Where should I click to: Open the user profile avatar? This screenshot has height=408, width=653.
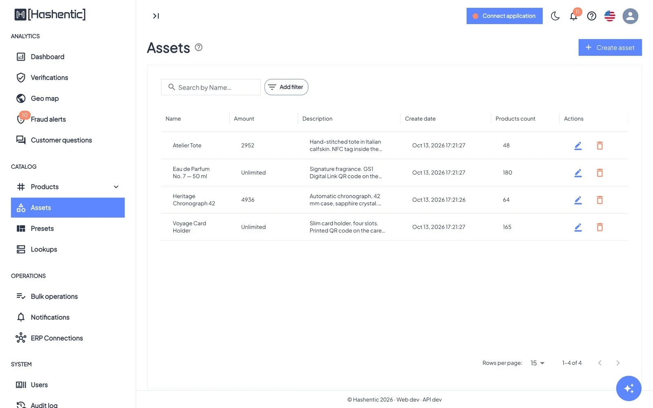click(630, 16)
